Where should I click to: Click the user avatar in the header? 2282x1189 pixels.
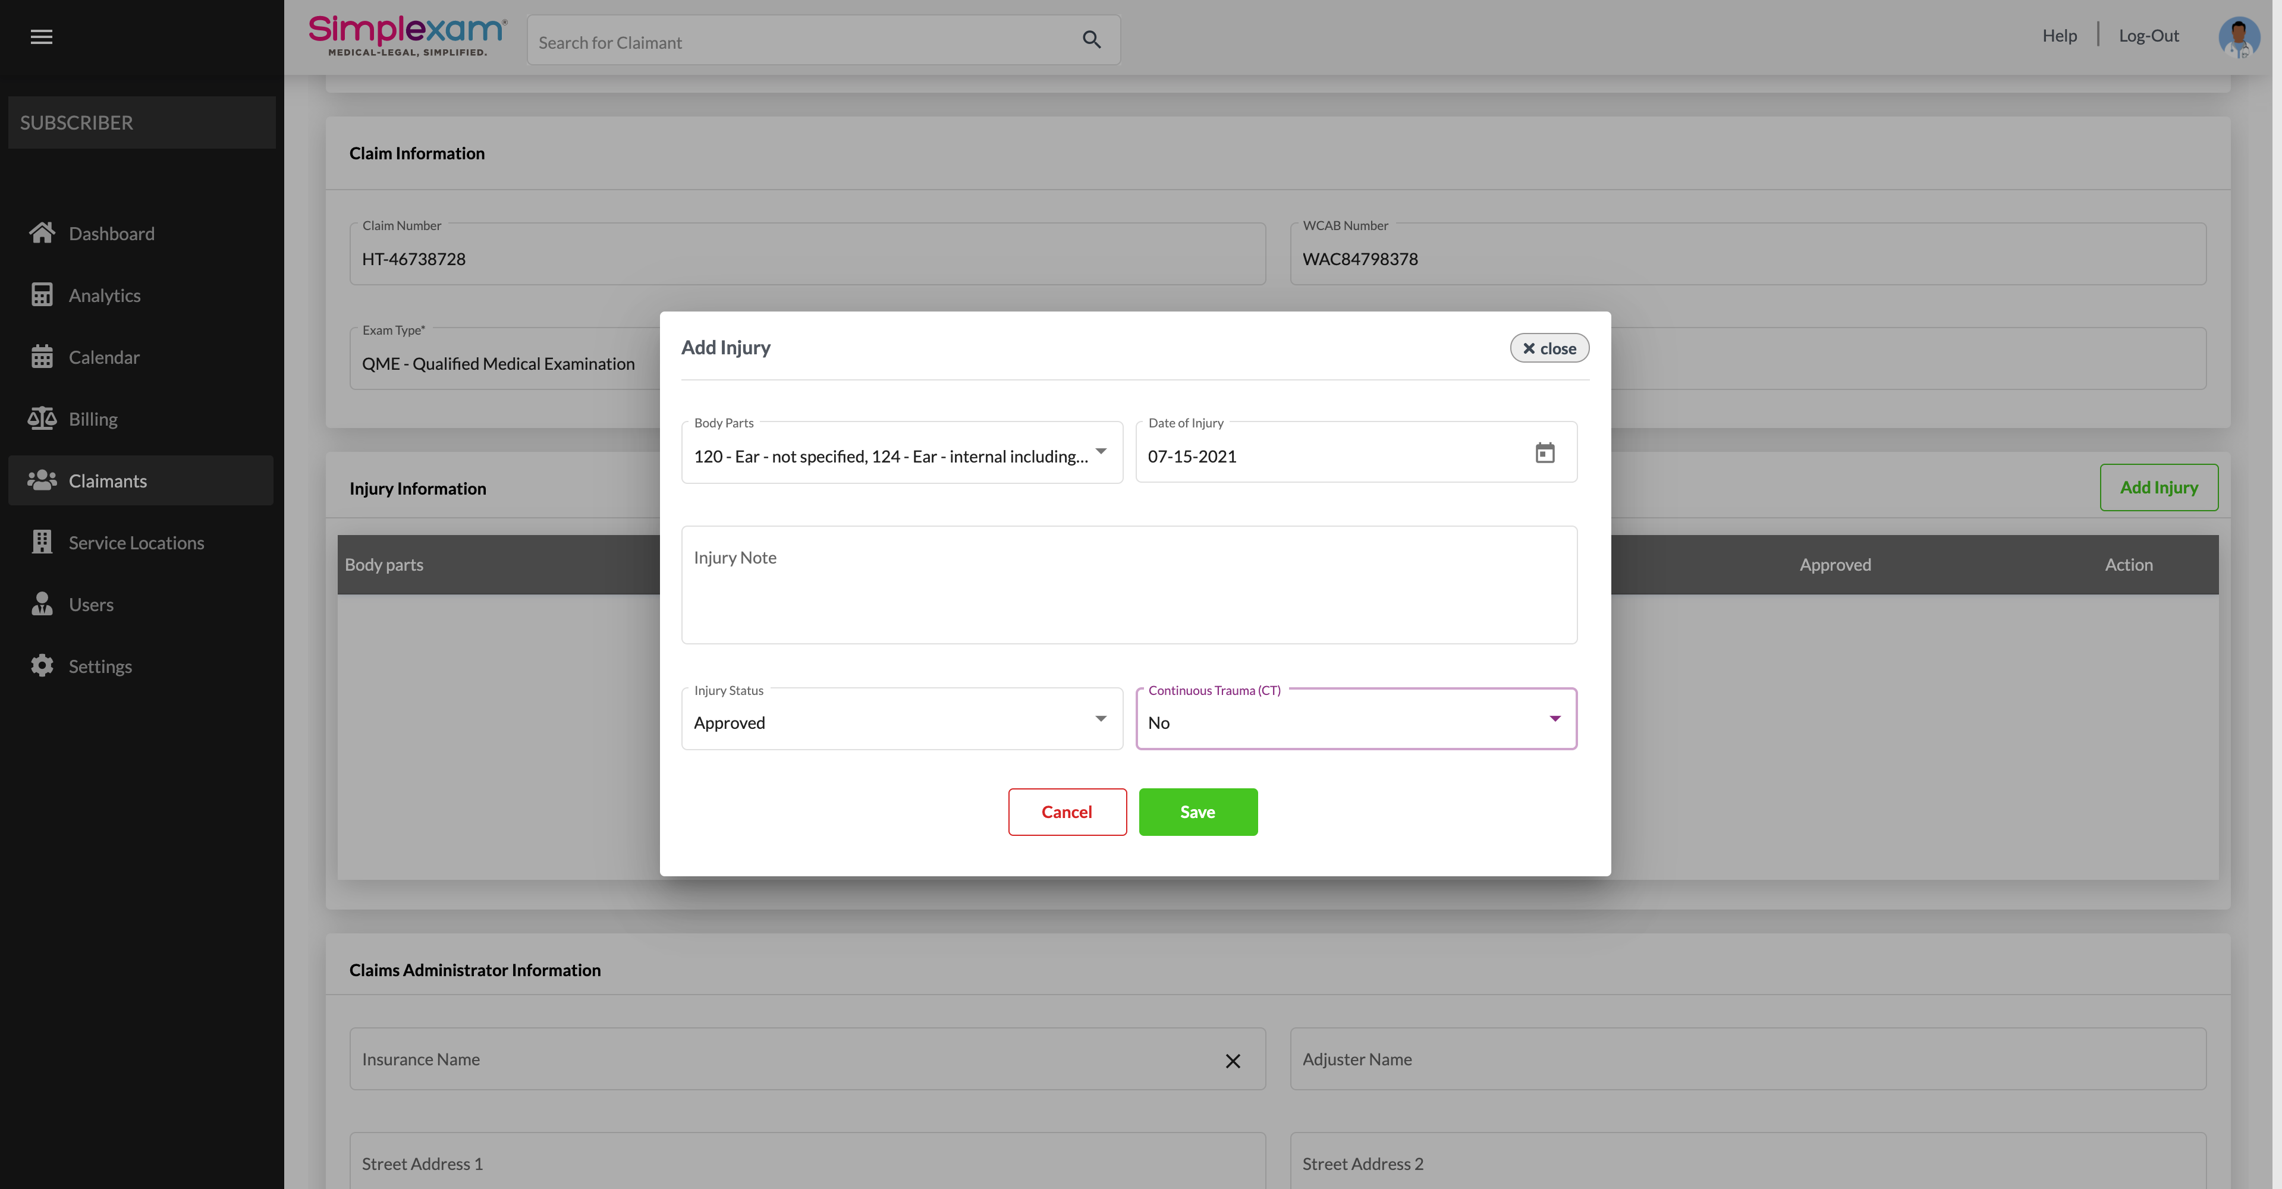pyautogui.click(x=2238, y=36)
